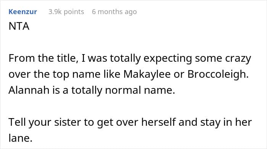267x149 pixels.
Task: Click the word months in the timestamp
Action: pyautogui.click(x=110, y=12)
